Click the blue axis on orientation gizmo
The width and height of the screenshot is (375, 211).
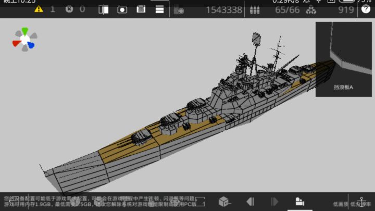(31, 45)
